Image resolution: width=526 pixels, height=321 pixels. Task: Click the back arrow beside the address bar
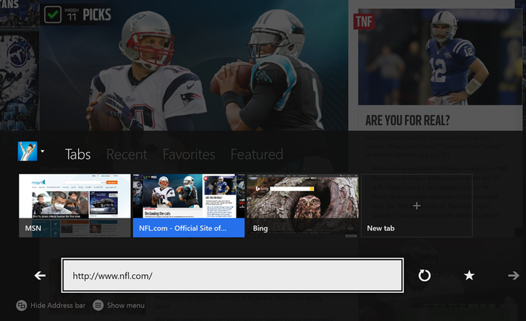(40, 275)
